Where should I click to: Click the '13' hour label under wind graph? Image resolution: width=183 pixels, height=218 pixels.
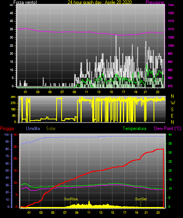tap(99, 92)
